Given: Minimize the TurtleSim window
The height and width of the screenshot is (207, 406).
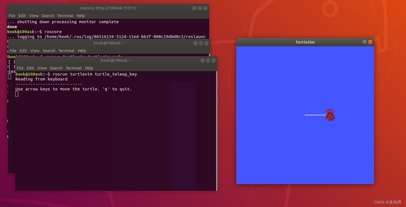Looking at the screenshot, I should click(x=365, y=42).
